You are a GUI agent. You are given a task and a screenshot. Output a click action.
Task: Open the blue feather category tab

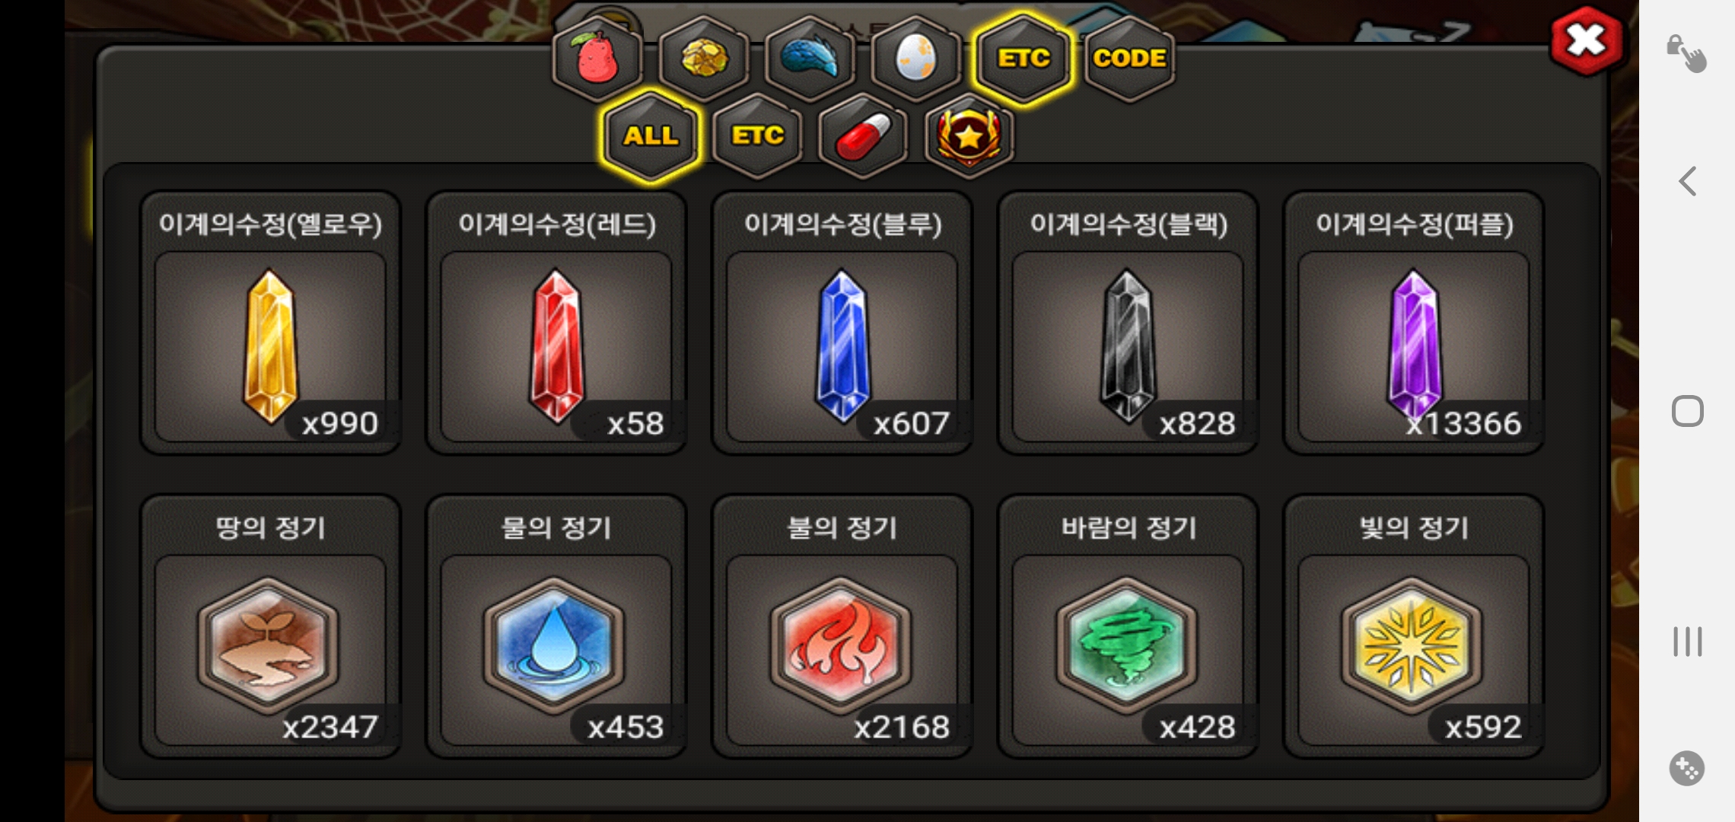pyautogui.click(x=810, y=58)
